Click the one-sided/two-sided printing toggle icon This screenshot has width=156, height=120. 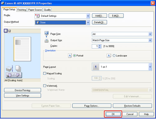pyautogui.click(x=14, y=75)
